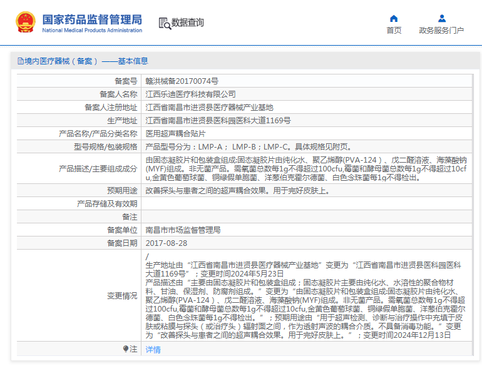Click 境内医疗器械（备案）——基本信息 heading
This screenshot has width=482, height=366.
point(86,61)
